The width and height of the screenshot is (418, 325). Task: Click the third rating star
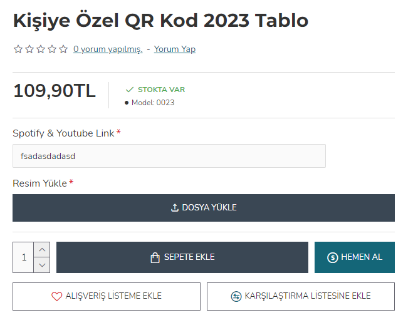point(41,49)
